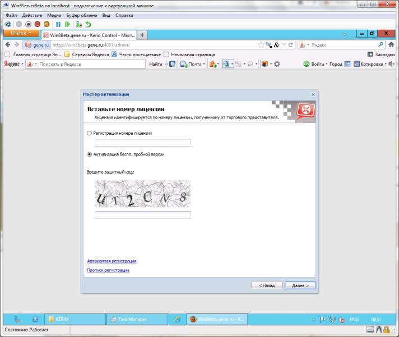
Task: Click the green Reset/Start play icon
Action: [67, 24]
